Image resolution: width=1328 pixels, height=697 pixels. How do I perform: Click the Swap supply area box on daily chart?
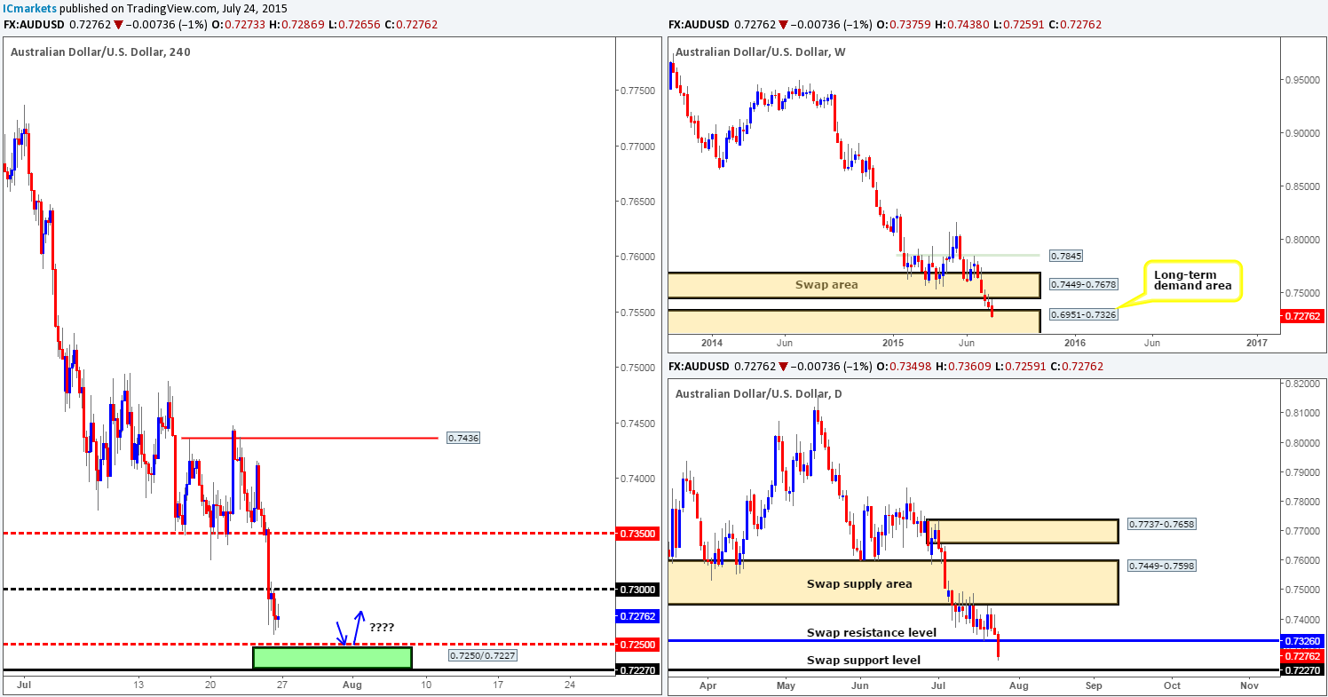click(x=893, y=582)
